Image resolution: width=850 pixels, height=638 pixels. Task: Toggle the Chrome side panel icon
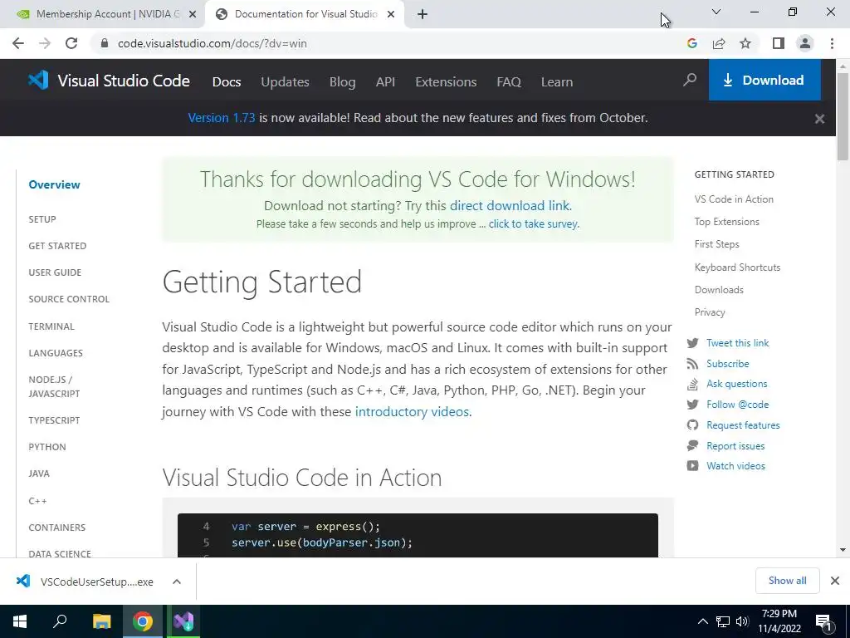pyautogui.click(x=779, y=43)
